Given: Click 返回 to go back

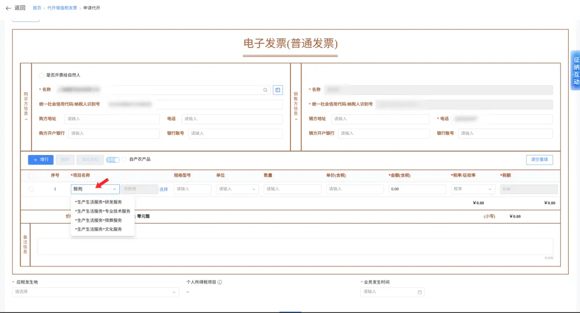Looking at the screenshot, I should [x=20, y=8].
